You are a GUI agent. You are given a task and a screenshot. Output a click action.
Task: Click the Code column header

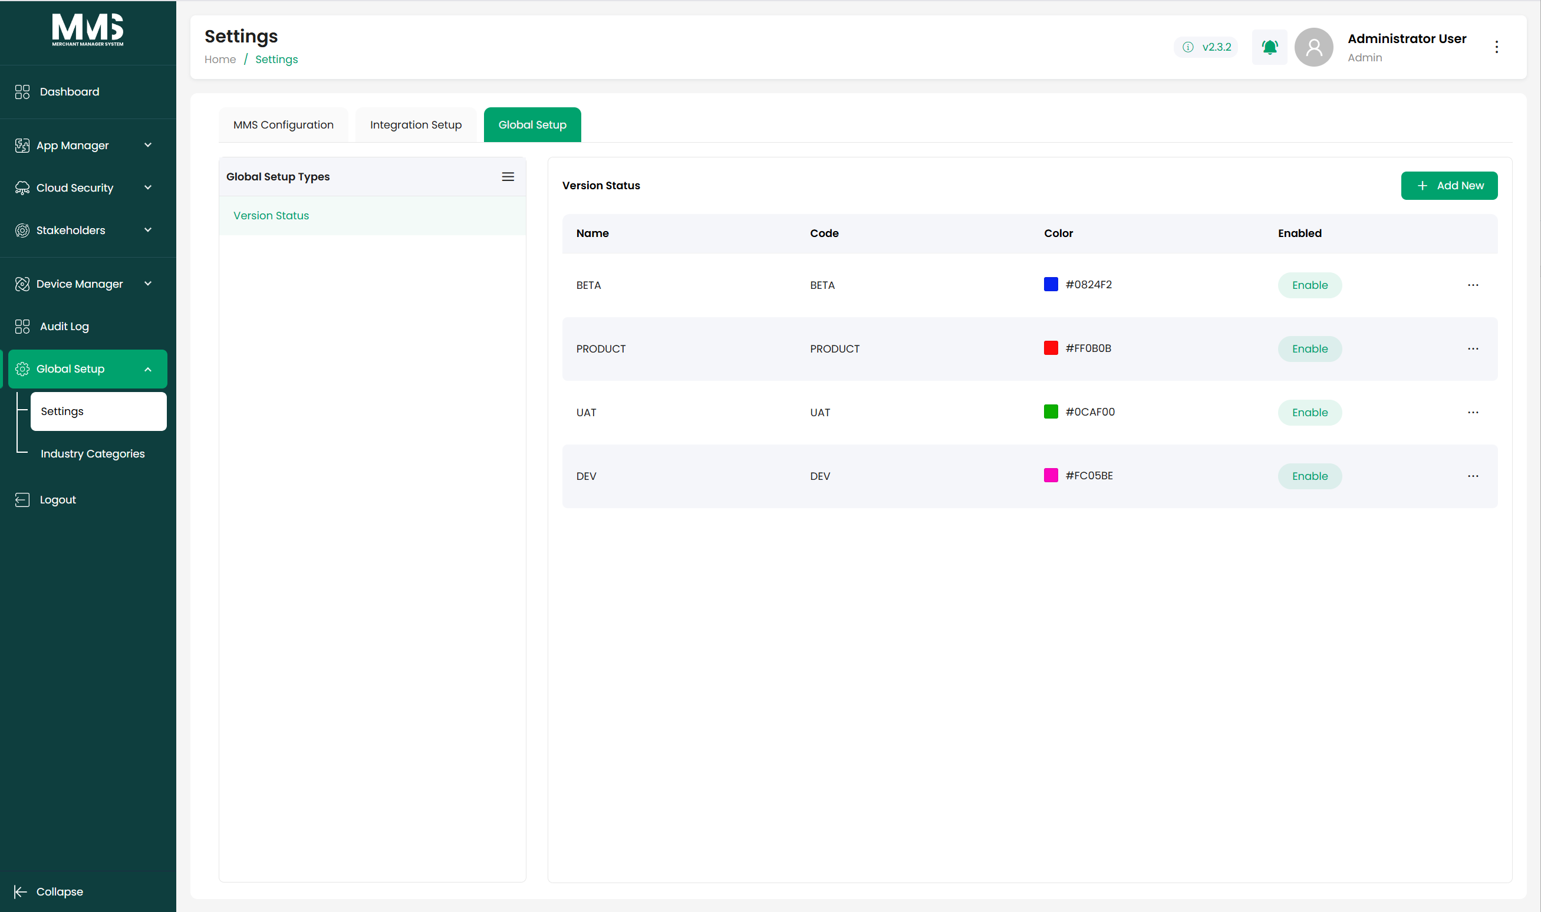824,233
